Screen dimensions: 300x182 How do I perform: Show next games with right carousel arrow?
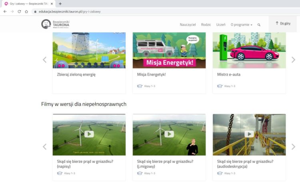tap(293, 60)
